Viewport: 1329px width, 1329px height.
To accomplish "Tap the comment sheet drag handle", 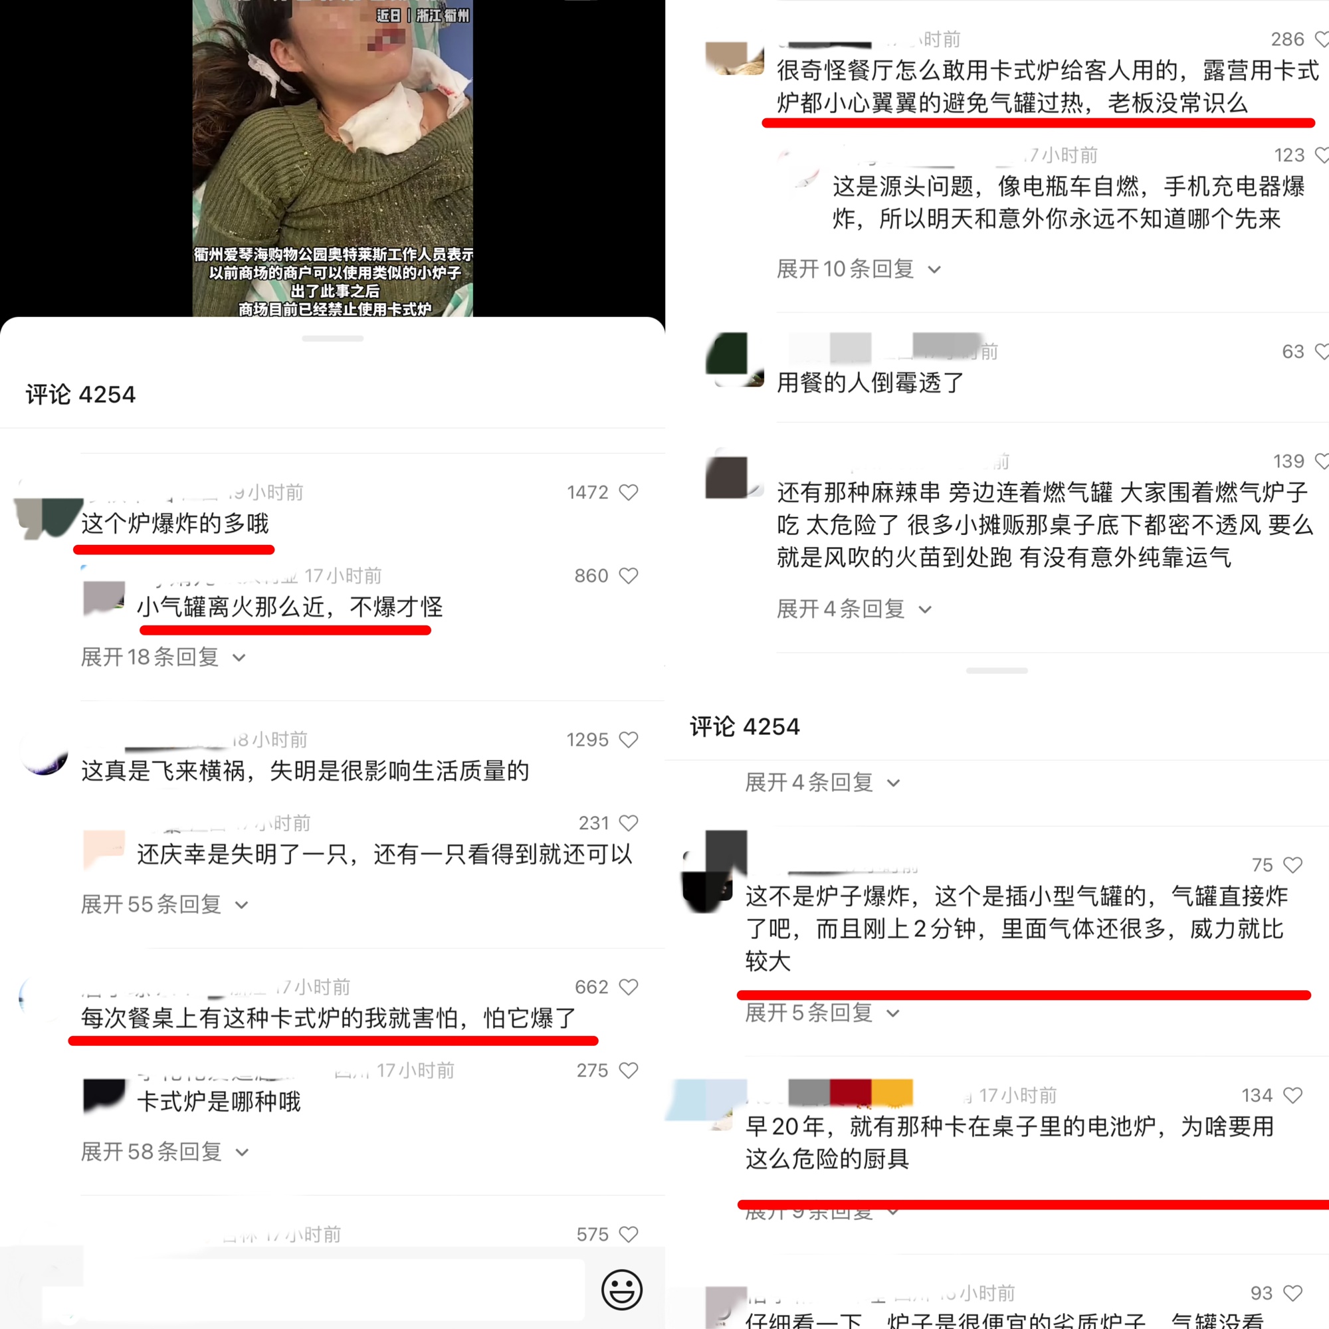I will click(x=332, y=338).
